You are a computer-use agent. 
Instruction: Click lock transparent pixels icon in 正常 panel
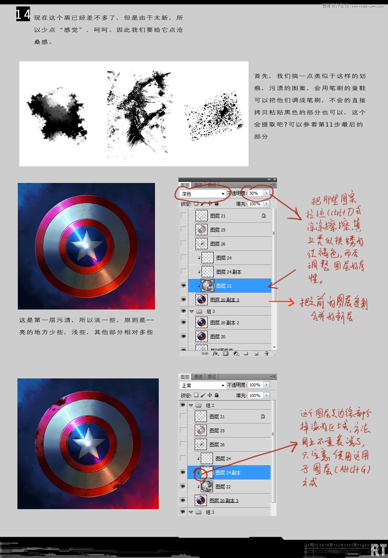(x=196, y=395)
